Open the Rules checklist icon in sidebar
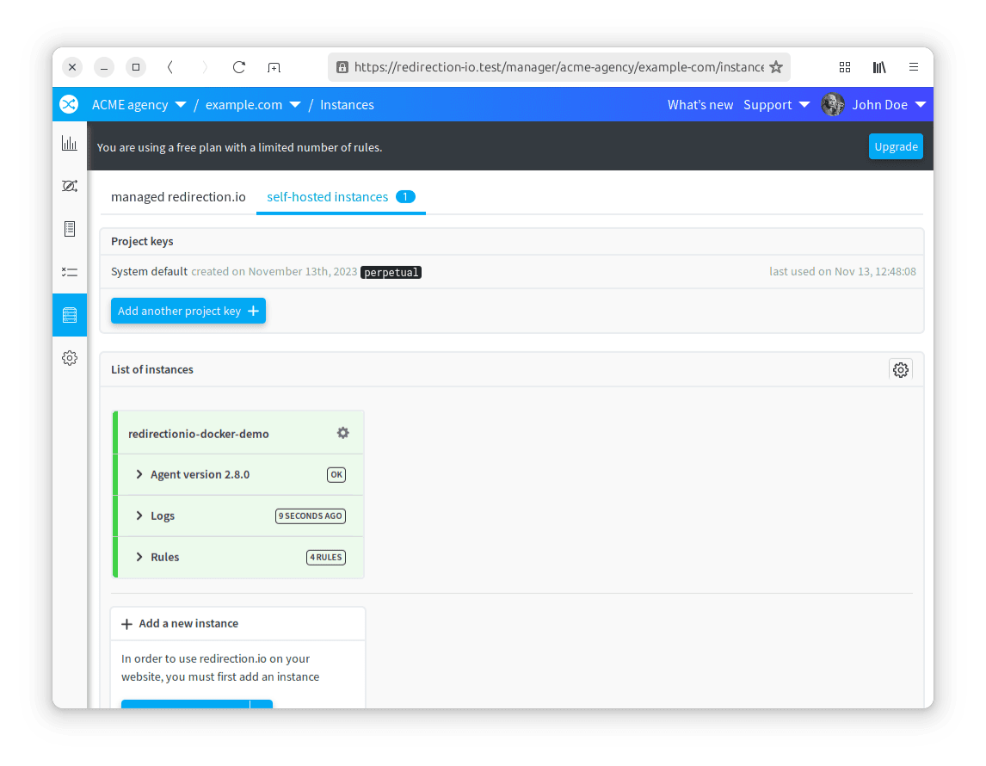The height and width of the screenshot is (766, 986). tap(70, 272)
